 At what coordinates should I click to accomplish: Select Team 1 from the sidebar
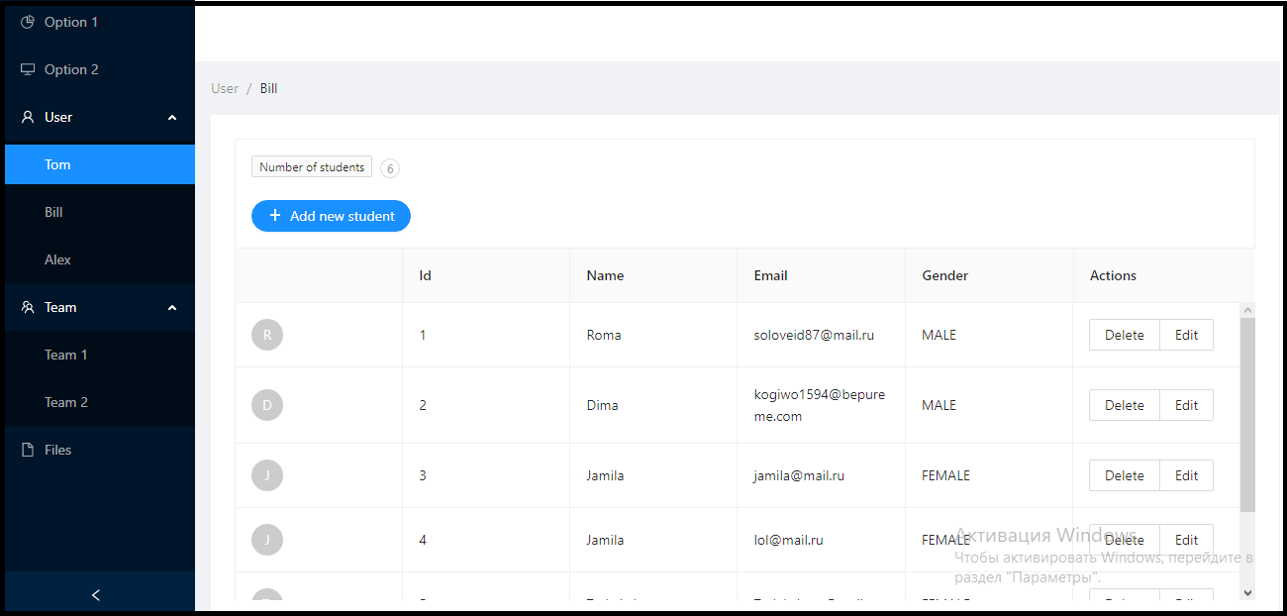click(x=65, y=354)
